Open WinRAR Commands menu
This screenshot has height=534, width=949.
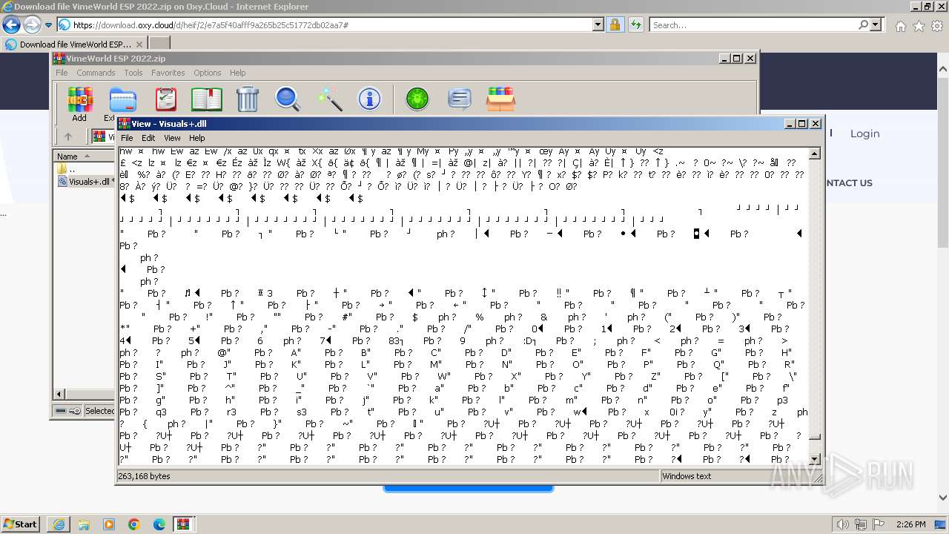tap(96, 73)
